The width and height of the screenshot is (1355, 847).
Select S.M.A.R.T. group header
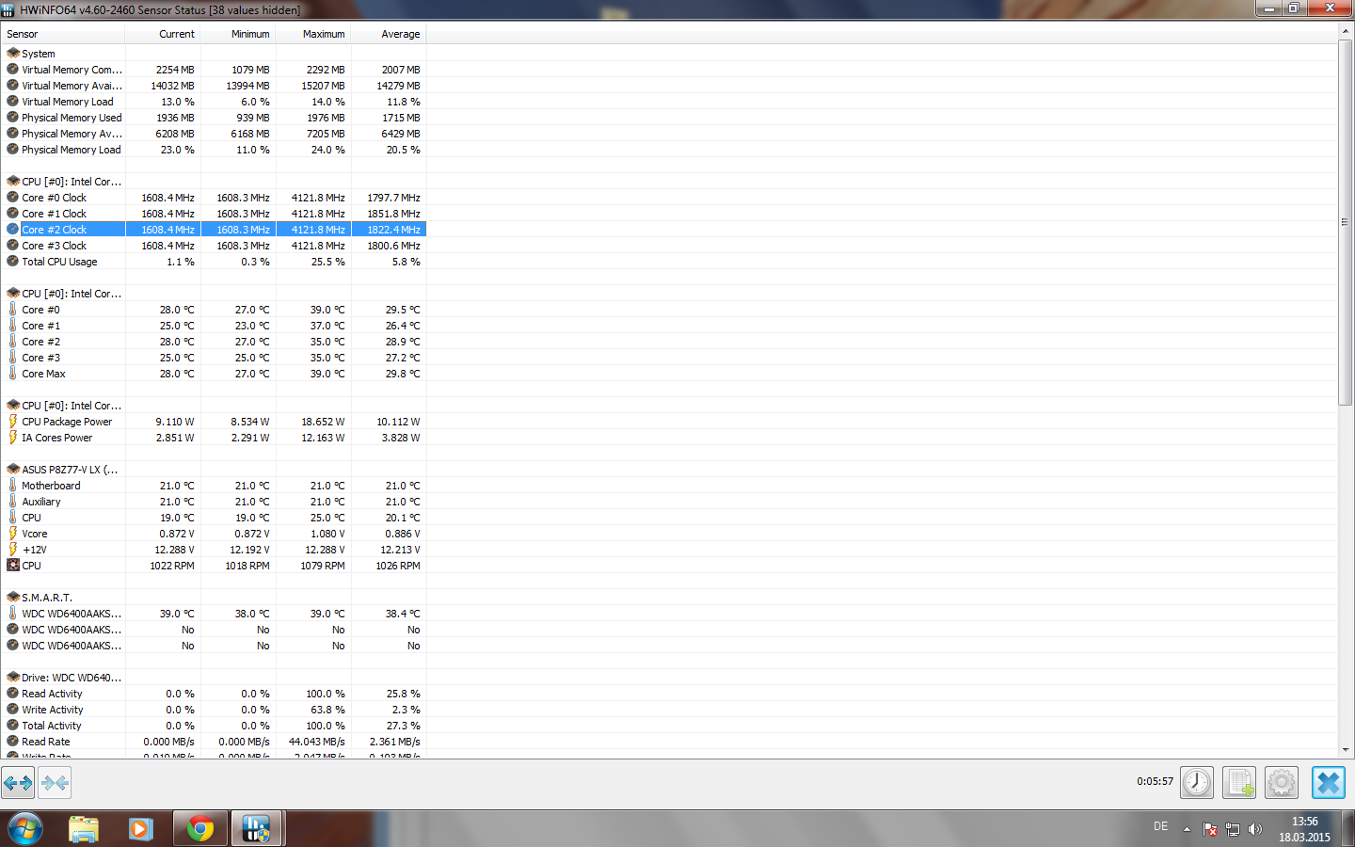tap(40, 598)
